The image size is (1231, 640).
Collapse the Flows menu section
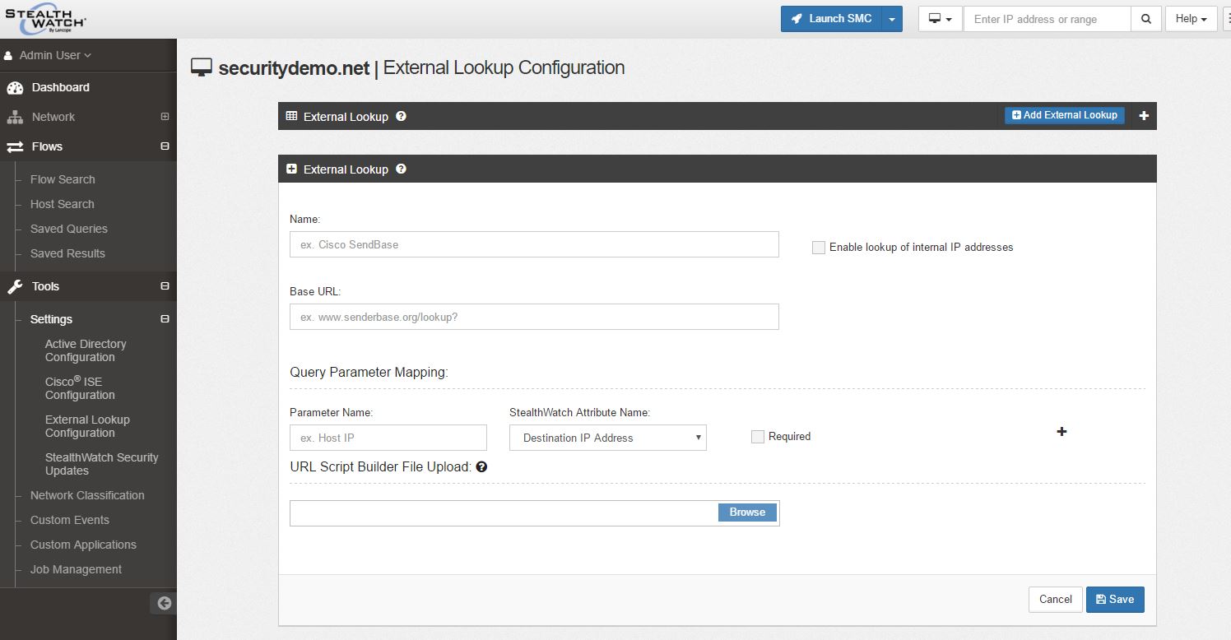(165, 146)
